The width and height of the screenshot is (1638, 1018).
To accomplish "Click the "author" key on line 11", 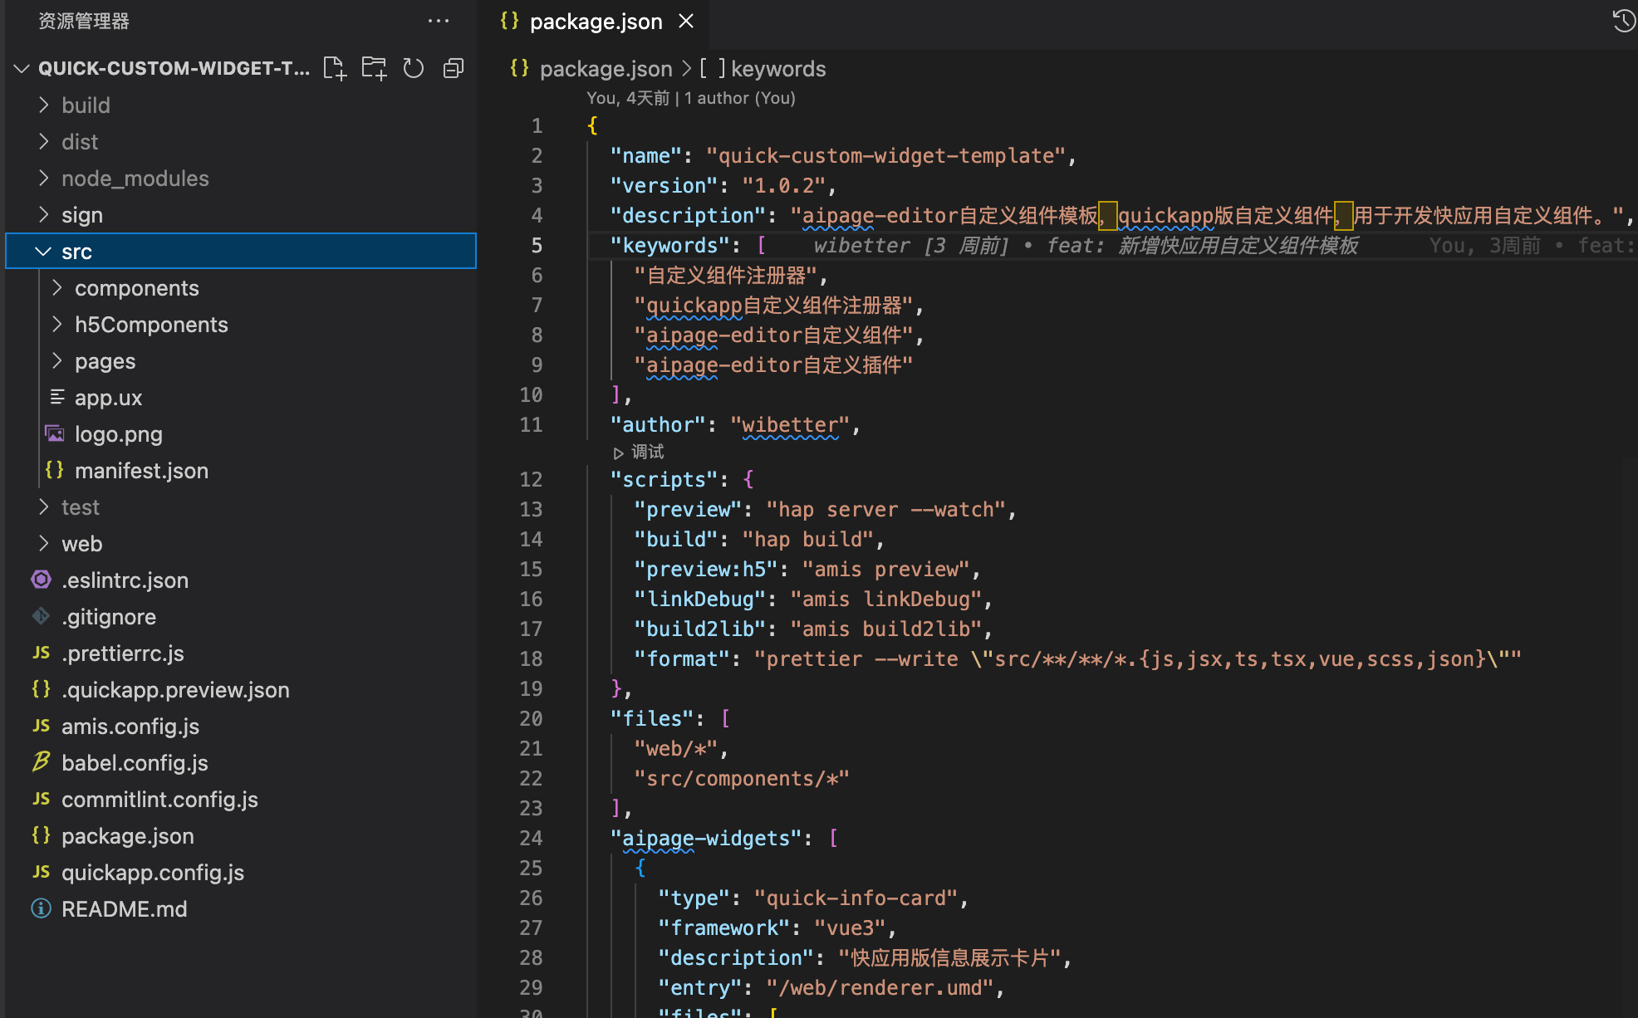I will (x=658, y=425).
